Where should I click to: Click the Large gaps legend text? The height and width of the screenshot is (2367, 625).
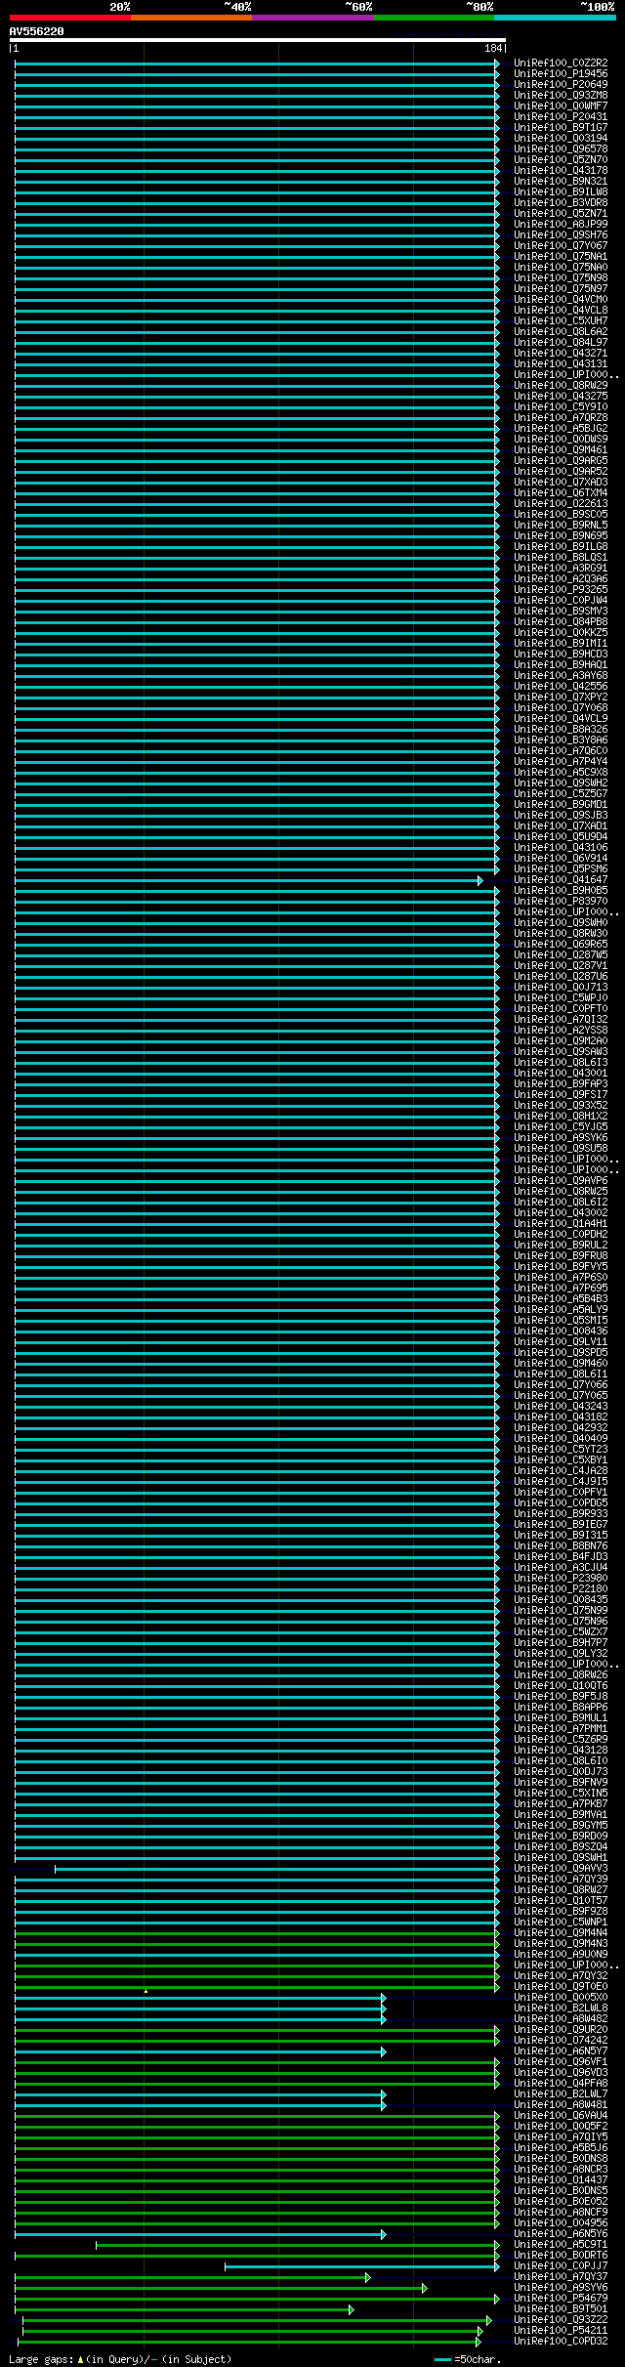[x=120, y=2359]
